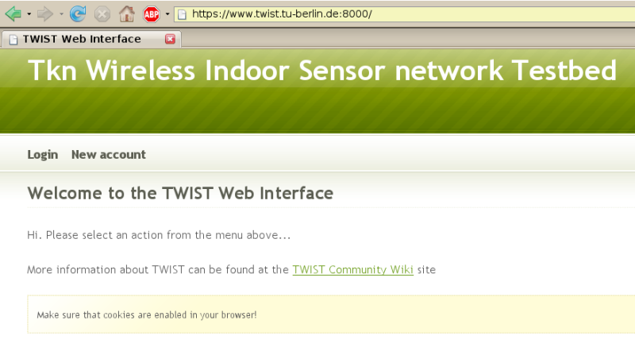
Task: Close the TWIST Web Interface tab
Action: tap(170, 39)
